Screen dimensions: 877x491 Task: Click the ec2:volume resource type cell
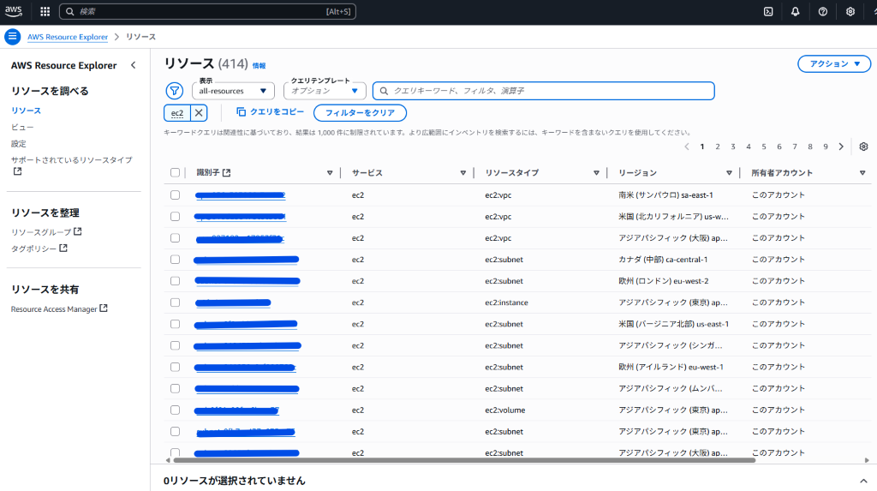click(x=505, y=410)
